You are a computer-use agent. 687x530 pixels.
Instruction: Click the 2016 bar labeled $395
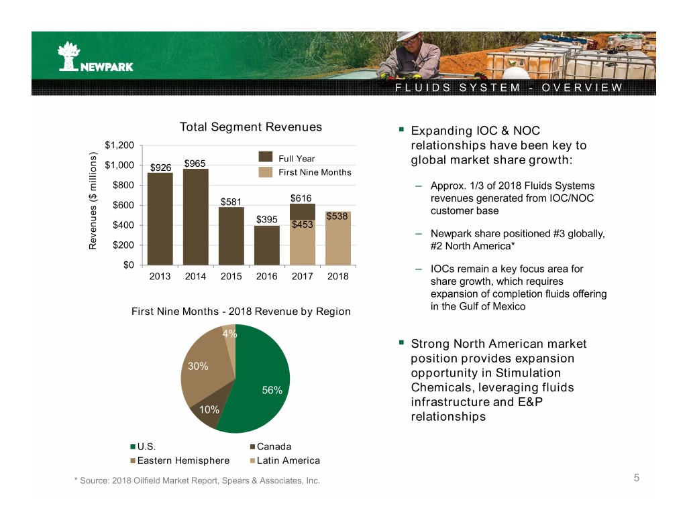coord(266,246)
